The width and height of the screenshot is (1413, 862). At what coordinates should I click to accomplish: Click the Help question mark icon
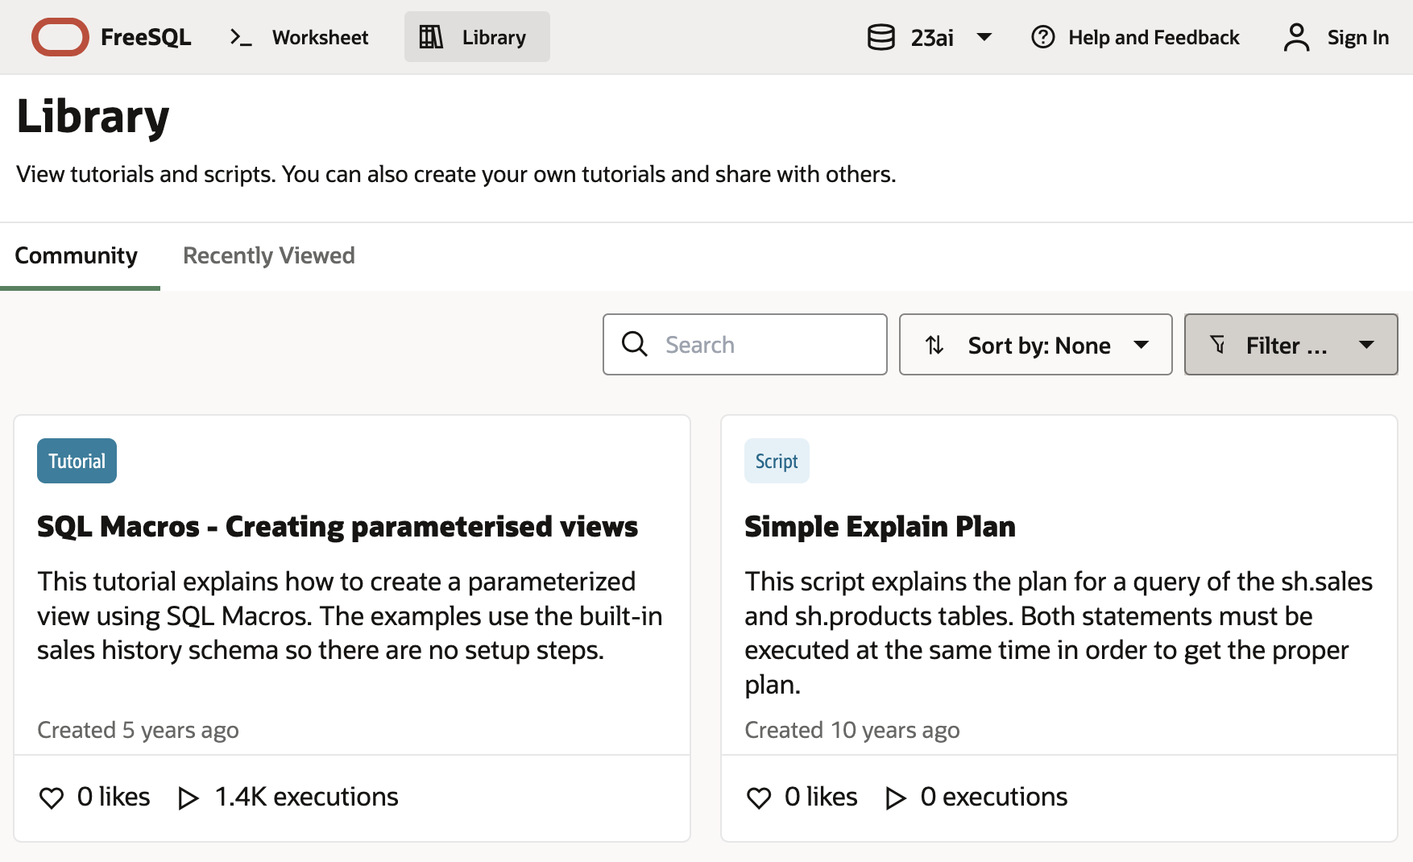[1042, 37]
